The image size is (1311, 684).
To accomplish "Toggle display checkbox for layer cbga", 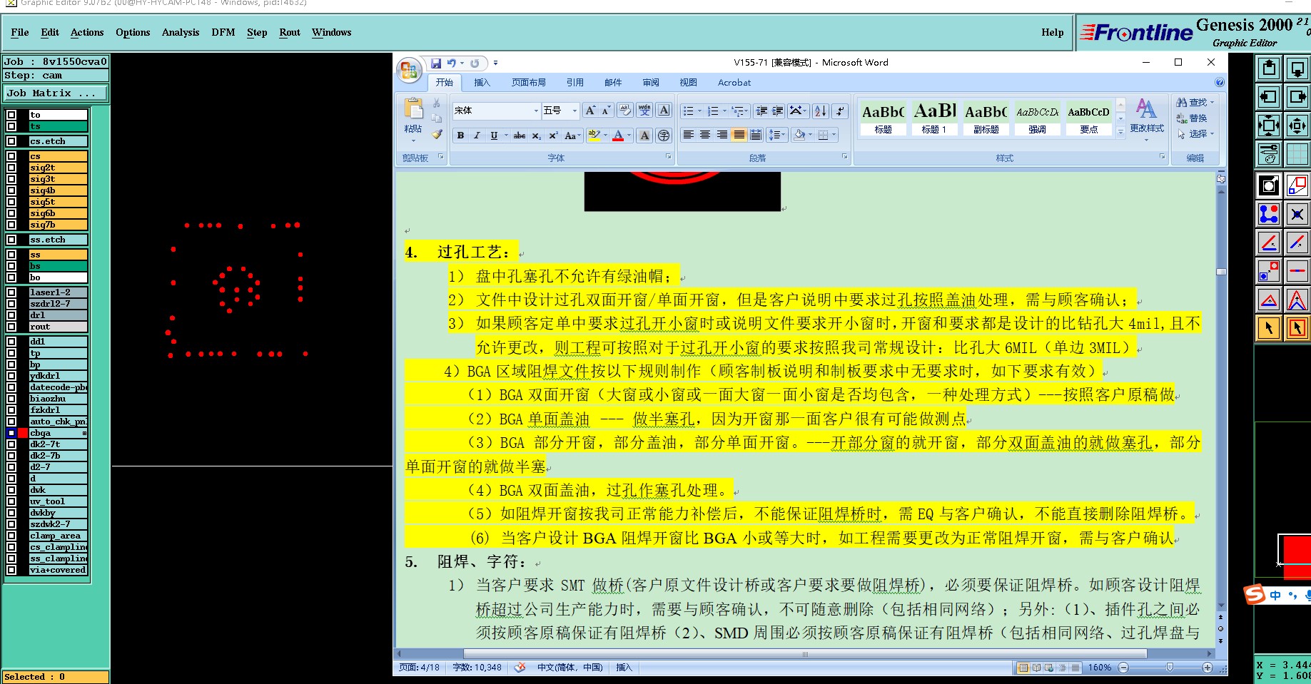I will [11, 433].
